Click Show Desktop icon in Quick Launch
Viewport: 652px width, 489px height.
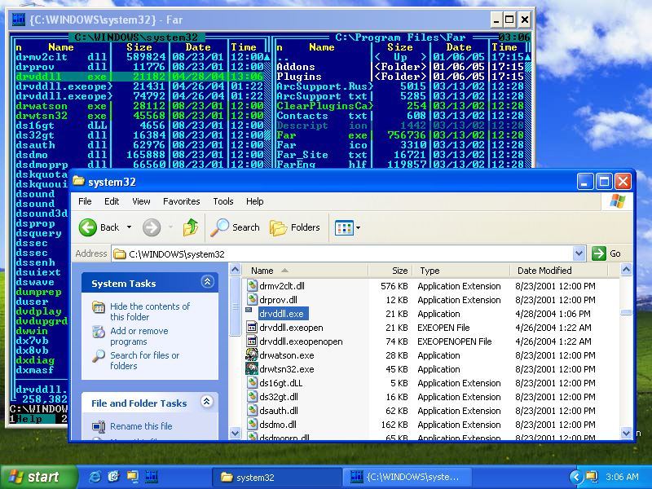[x=133, y=477]
